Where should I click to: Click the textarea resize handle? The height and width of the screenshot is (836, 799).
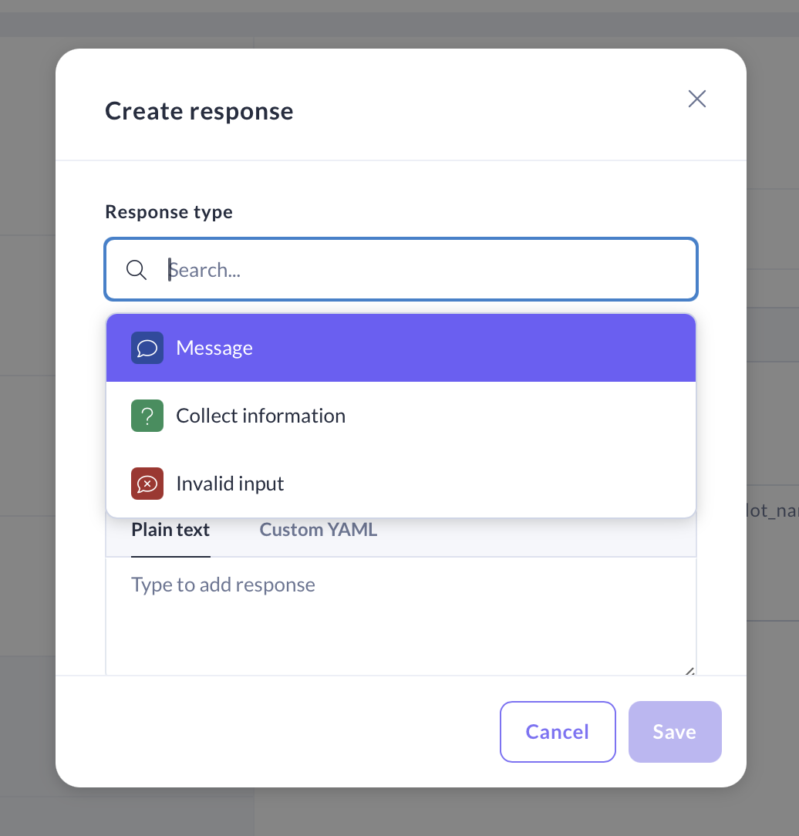689,672
